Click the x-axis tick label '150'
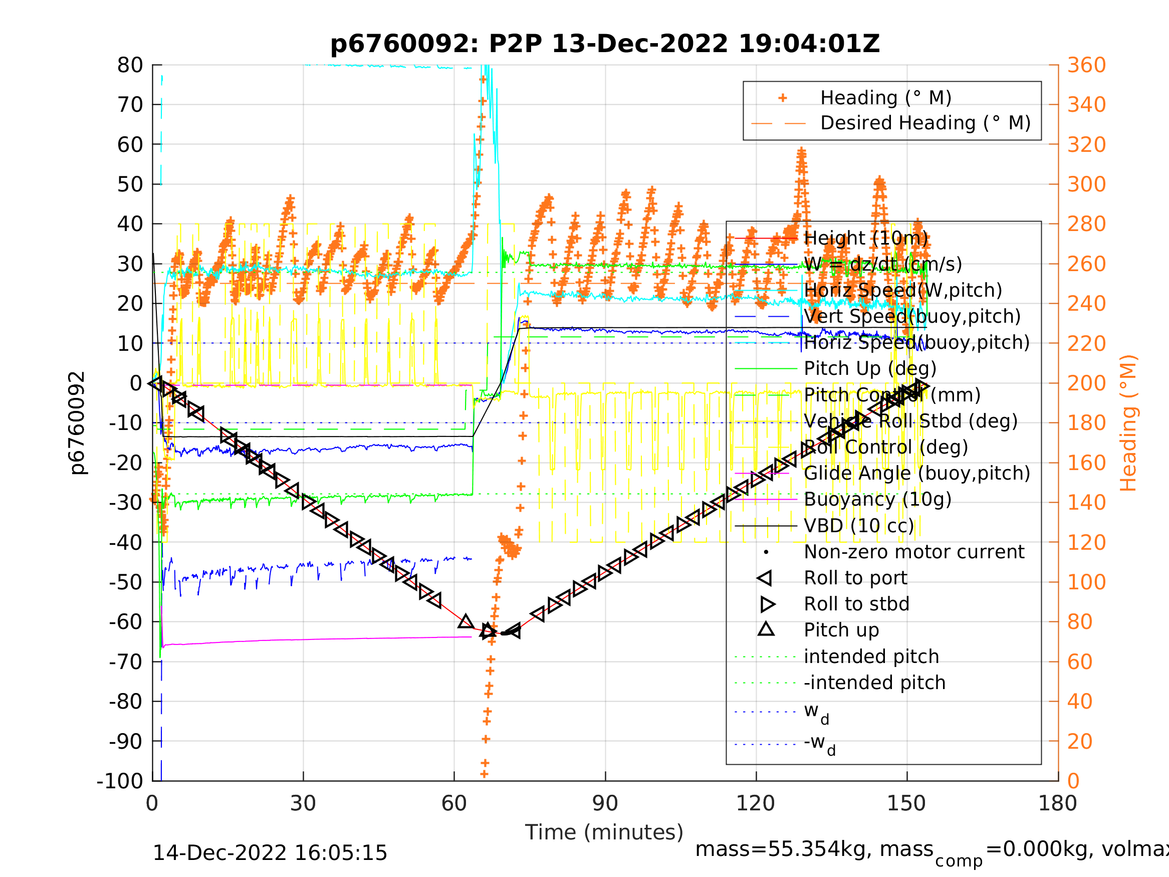The width and height of the screenshot is (1169, 877). pyautogui.click(x=907, y=803)
